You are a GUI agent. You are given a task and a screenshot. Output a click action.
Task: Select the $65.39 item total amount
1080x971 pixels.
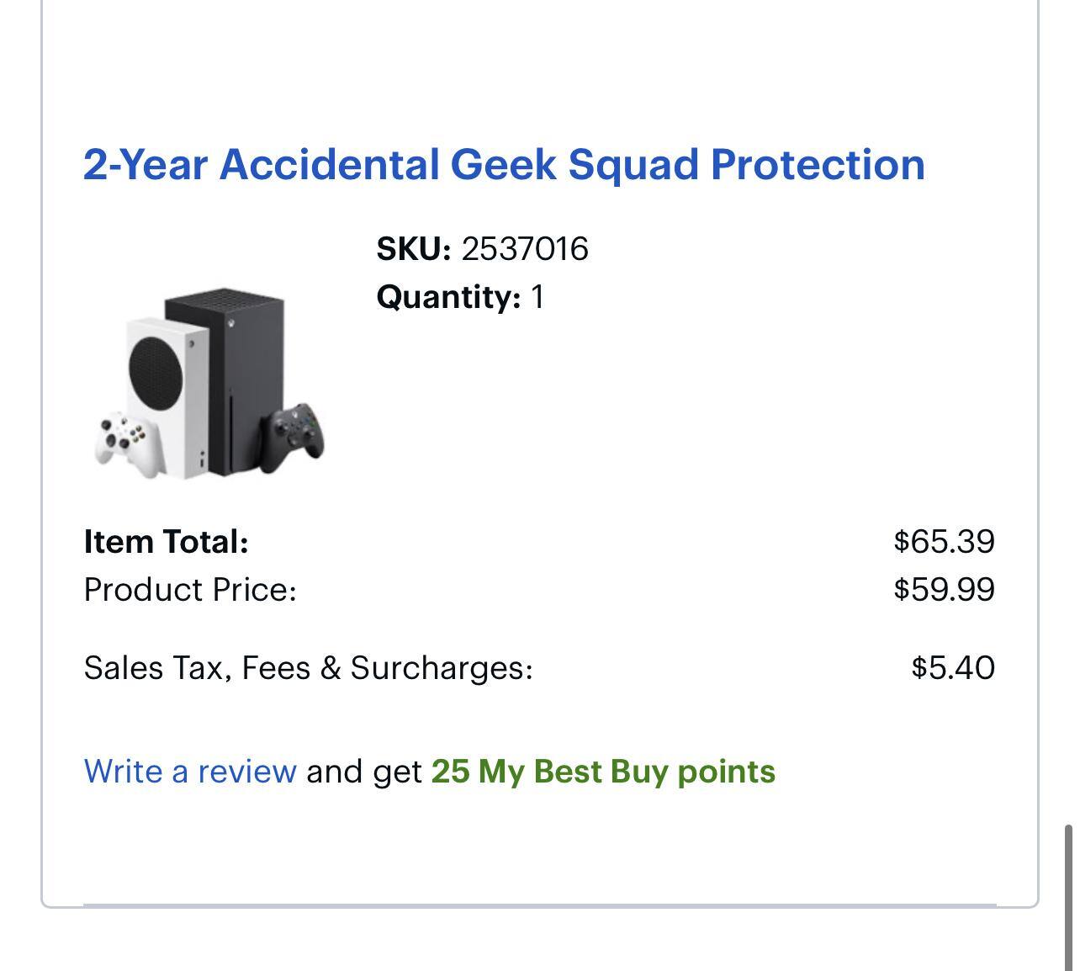[944, 542]
